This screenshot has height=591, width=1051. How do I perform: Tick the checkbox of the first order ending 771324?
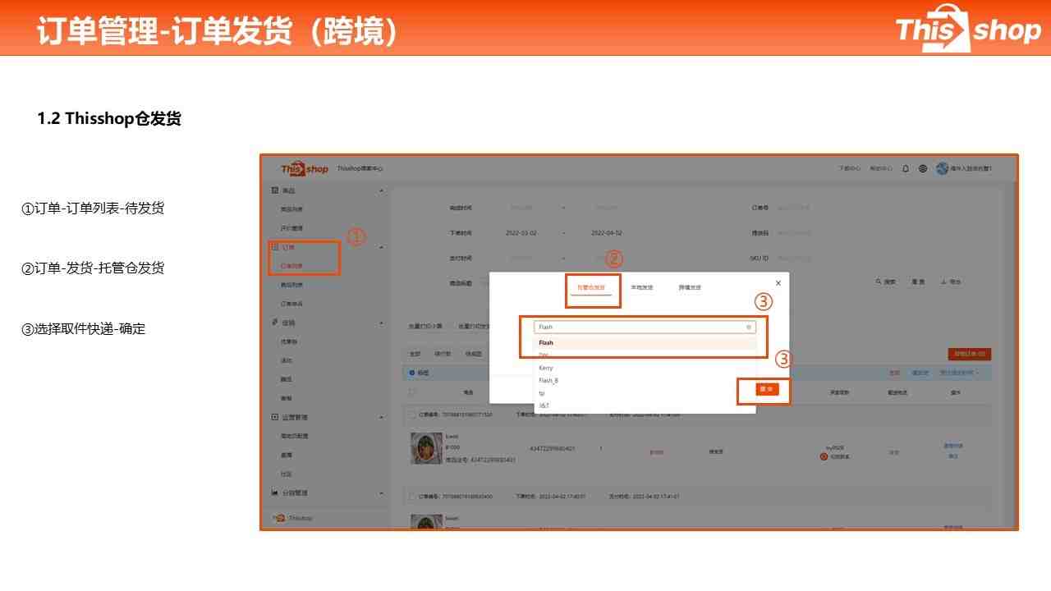(x=412, y=415)
